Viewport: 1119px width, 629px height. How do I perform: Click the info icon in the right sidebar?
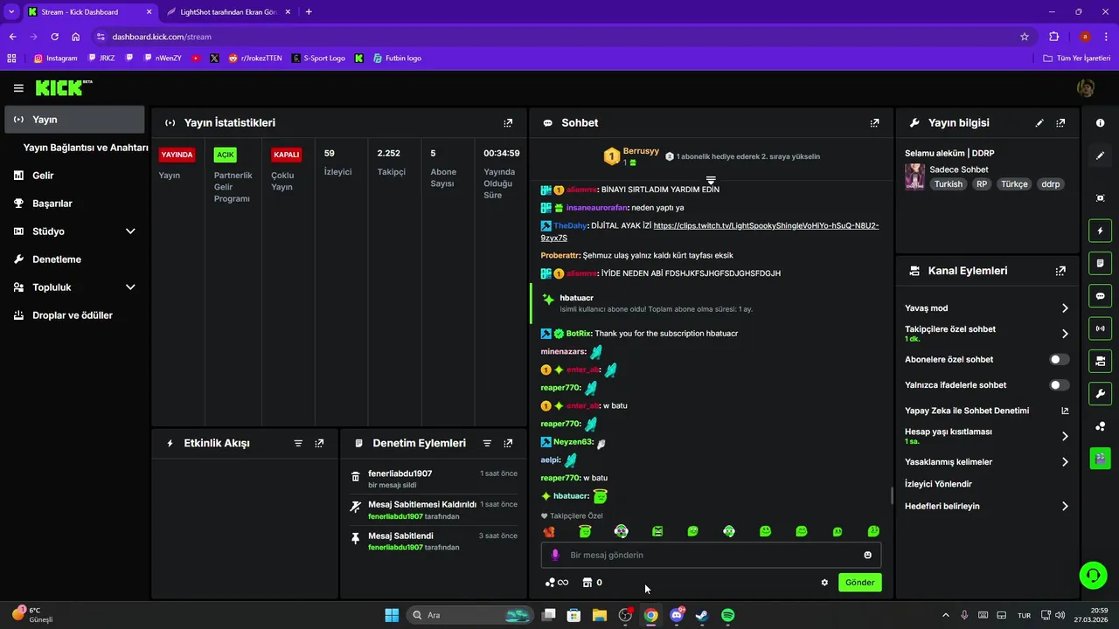click(1100, 123)
